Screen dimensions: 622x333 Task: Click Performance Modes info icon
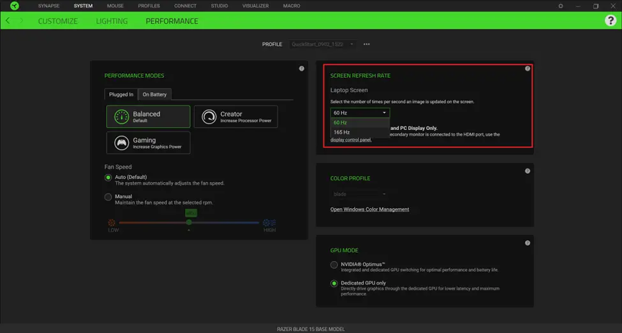tap(302, 69)
